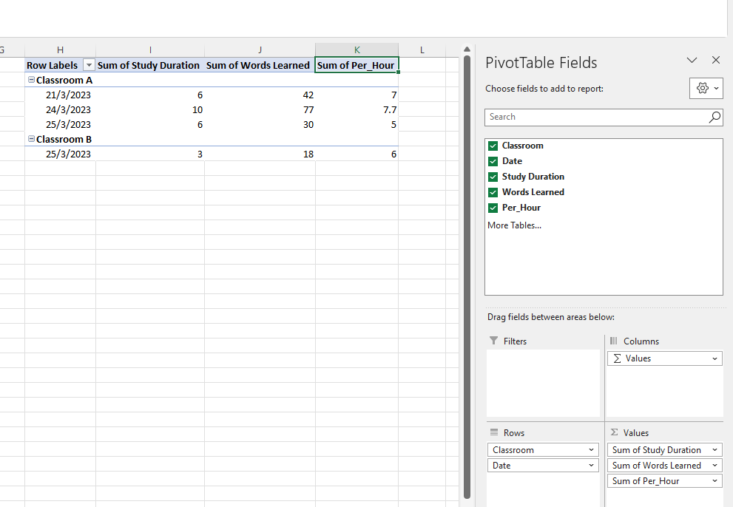
Task: Select the Study Duration cell showing 10
Action: pos(150,110)
